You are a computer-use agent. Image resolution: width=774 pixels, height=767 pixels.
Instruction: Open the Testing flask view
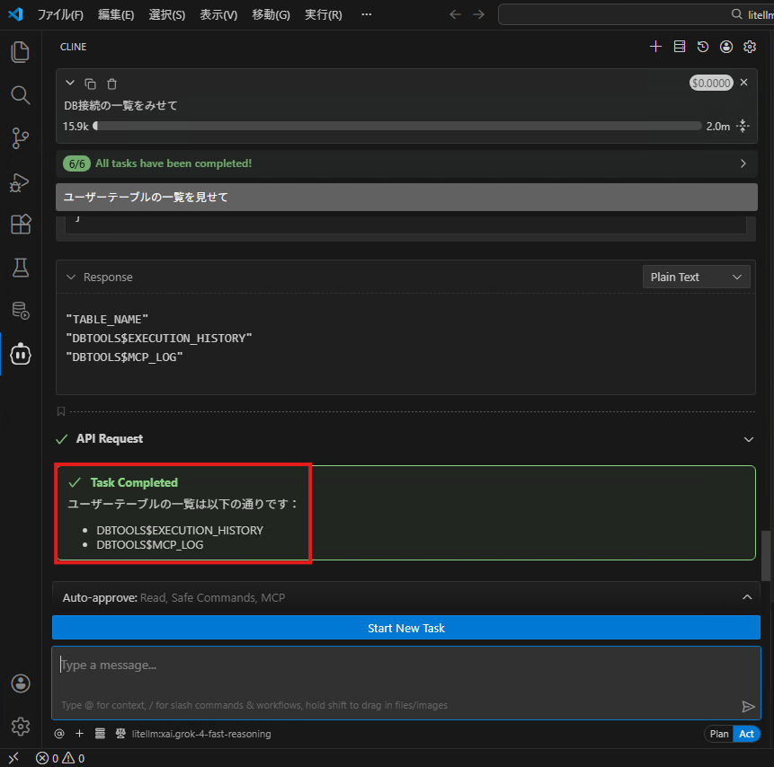coord(21,268)
